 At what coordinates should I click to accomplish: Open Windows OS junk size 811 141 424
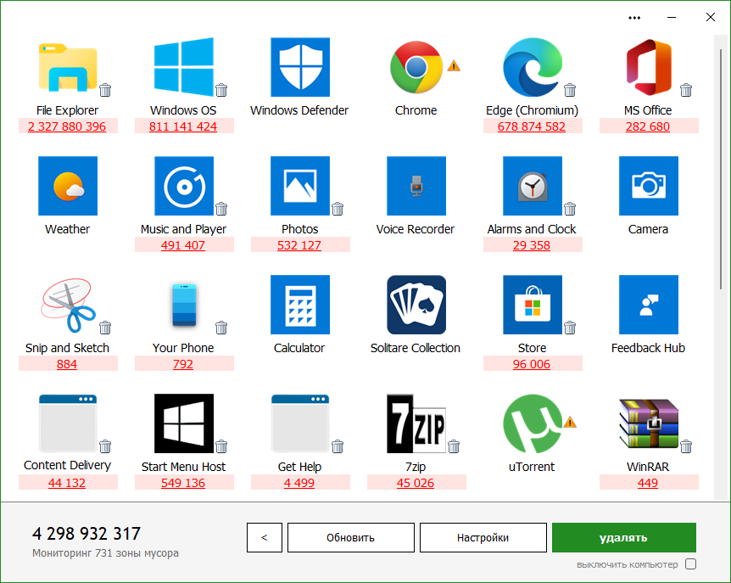[x=184, y=126]
